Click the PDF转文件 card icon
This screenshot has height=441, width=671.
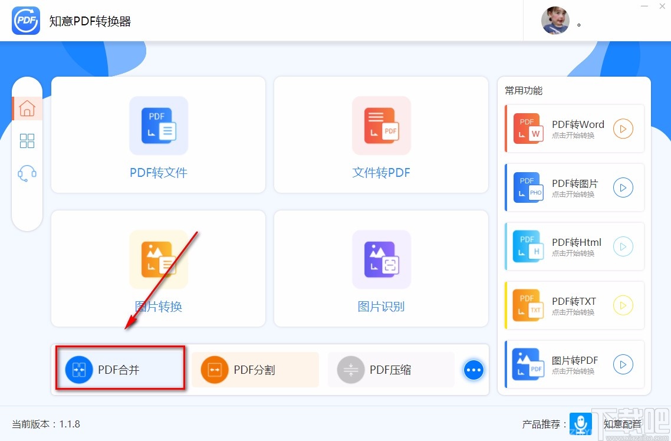coord(159,126)
